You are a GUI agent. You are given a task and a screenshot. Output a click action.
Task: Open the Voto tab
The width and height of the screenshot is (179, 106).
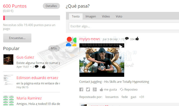119,16
